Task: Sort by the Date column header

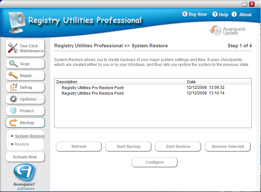Action: (216, 82)
